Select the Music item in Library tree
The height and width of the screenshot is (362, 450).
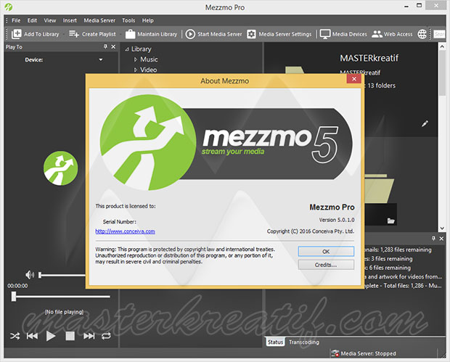coord(149,59)
